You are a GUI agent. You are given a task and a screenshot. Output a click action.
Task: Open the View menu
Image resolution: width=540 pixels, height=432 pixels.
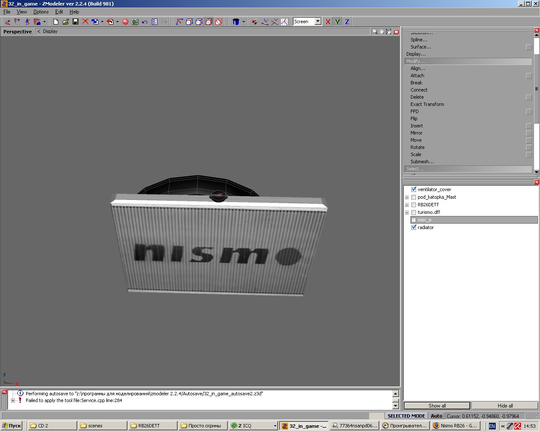[22, 12]
